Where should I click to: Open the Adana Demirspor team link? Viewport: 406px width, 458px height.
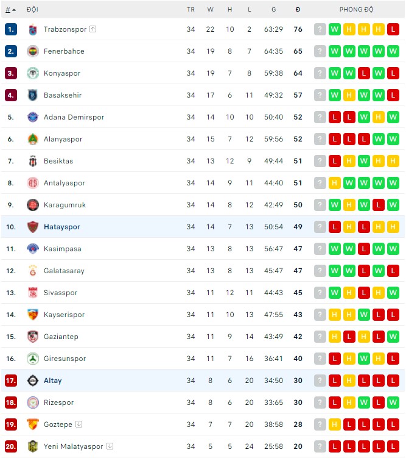pyautogui.click(x=74, y=117)
